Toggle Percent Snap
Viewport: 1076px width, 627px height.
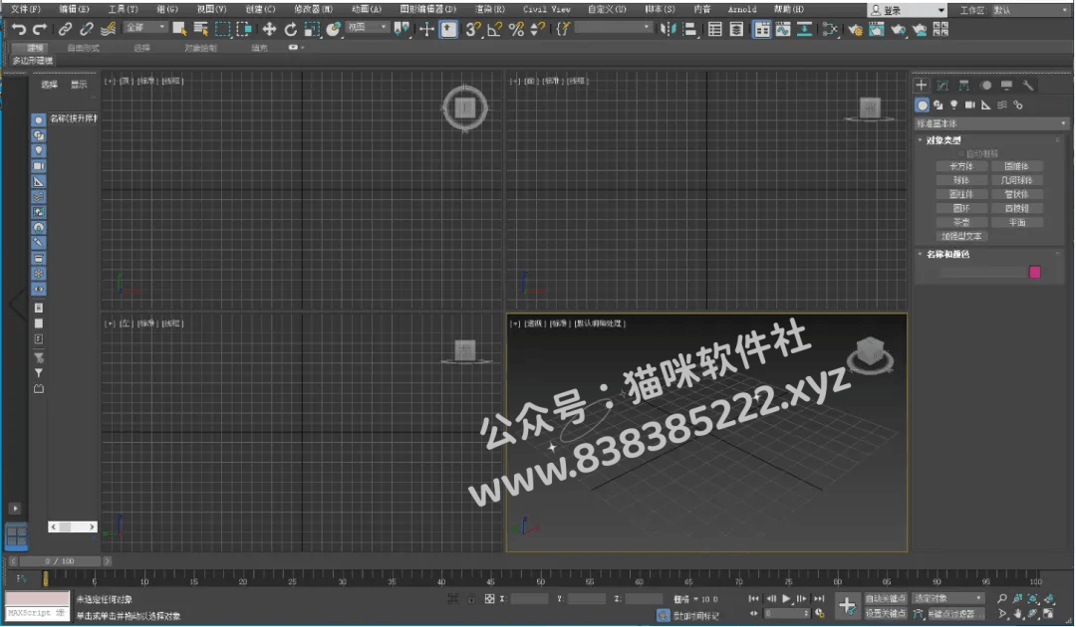point(517,29)
